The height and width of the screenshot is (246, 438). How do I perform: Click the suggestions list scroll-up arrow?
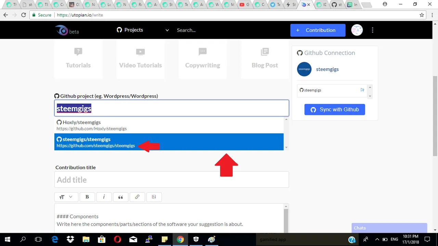click(x=286, y=119)
